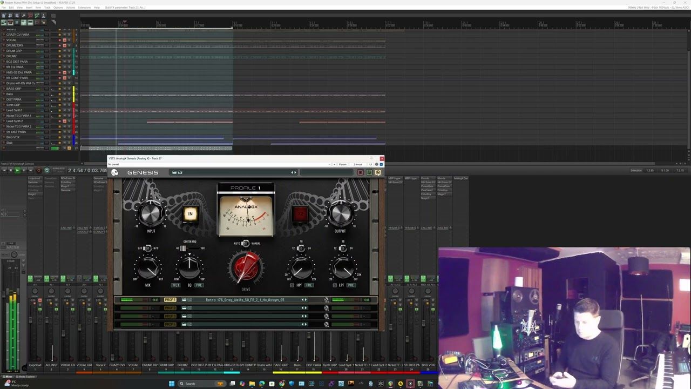Open the Extensions menu
The width and height of the screenshot is (691, 389).
coord(84,8)
